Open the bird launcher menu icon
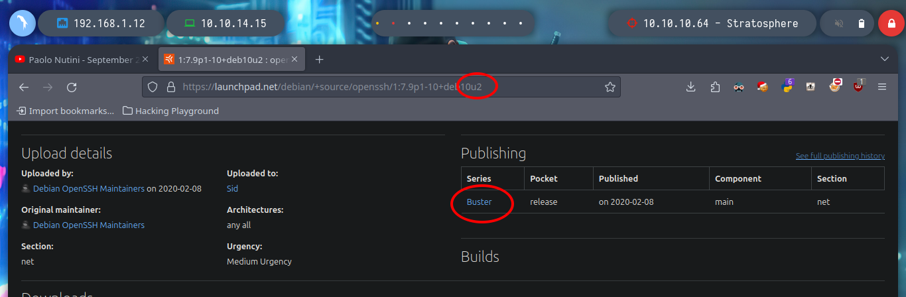 click(23, 23)
